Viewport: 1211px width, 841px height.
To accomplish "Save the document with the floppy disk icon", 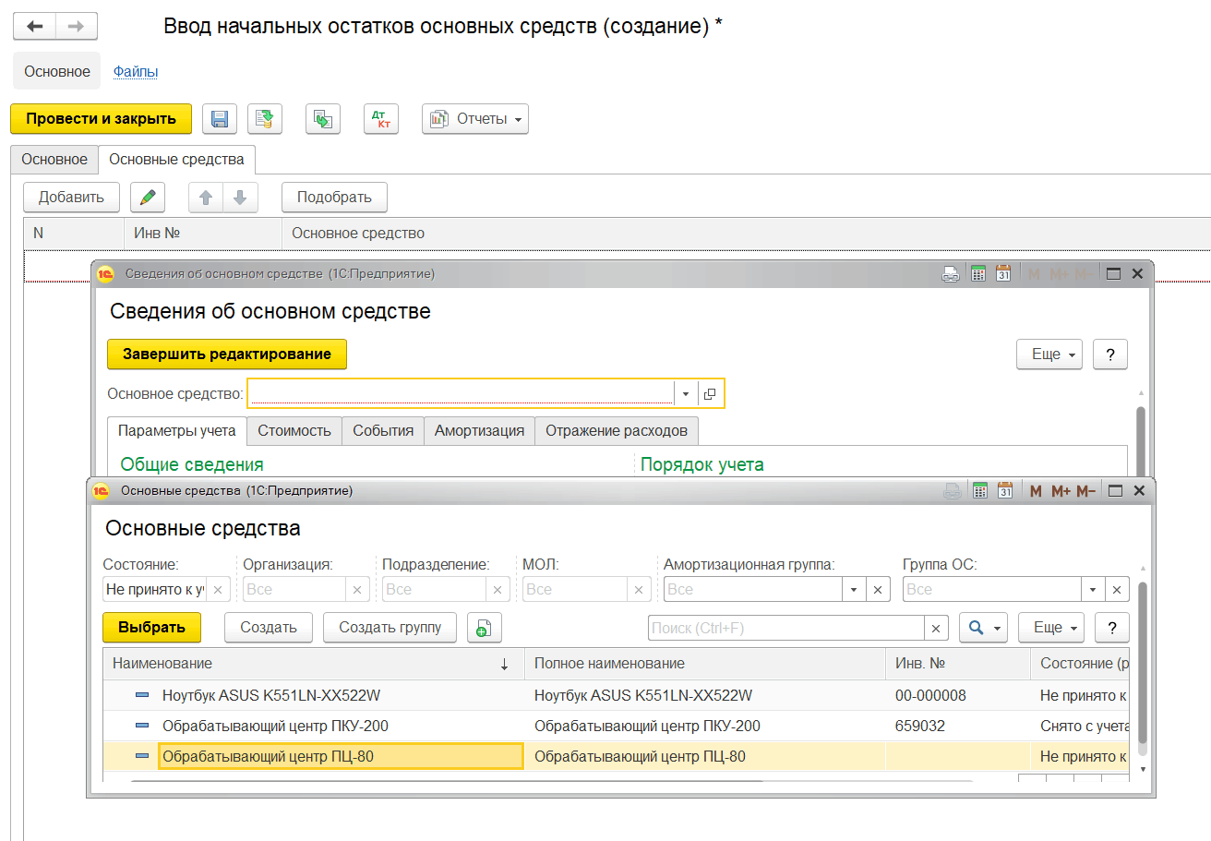I will tap(220, 118).
